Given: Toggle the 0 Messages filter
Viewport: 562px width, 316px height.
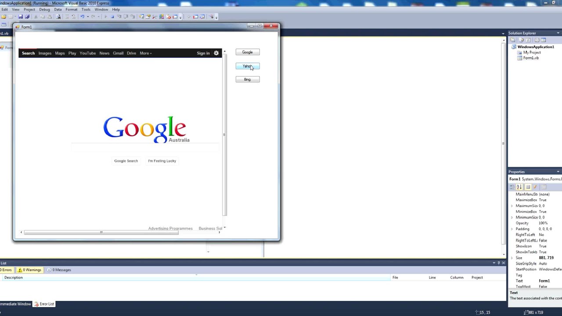Looking at the screenshot, I should pyautogui.click(x=59, y=270).
